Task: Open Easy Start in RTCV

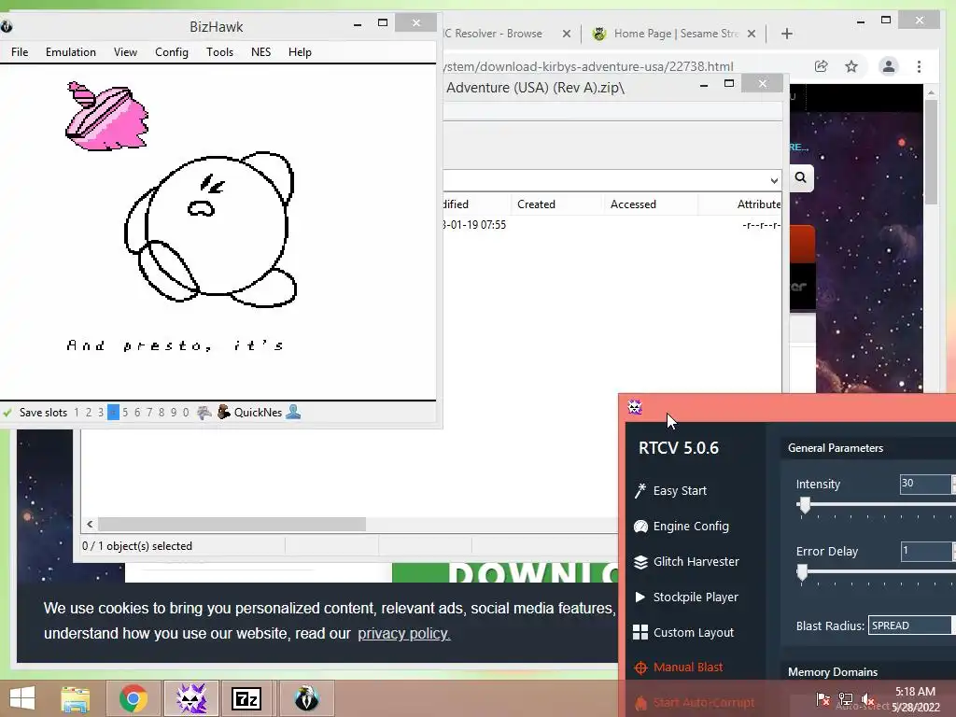Action: (x=670, y=491)
